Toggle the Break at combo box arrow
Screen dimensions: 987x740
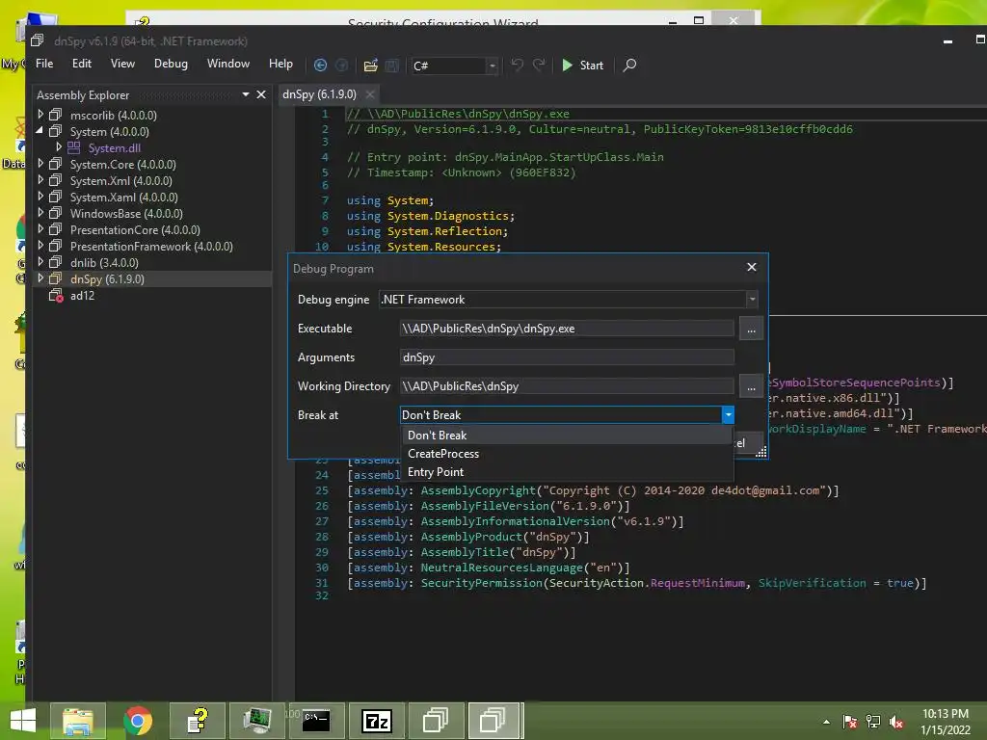coord(728,414)
